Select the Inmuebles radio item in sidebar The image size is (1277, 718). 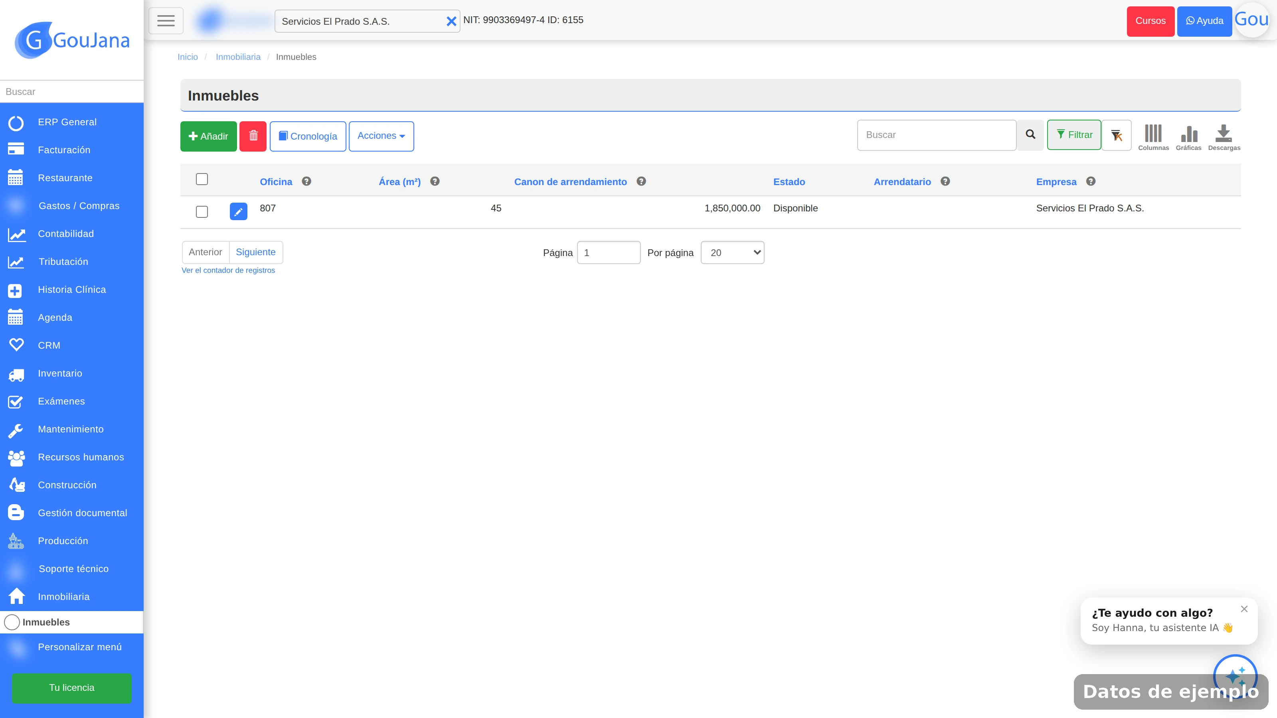[12, 622]
